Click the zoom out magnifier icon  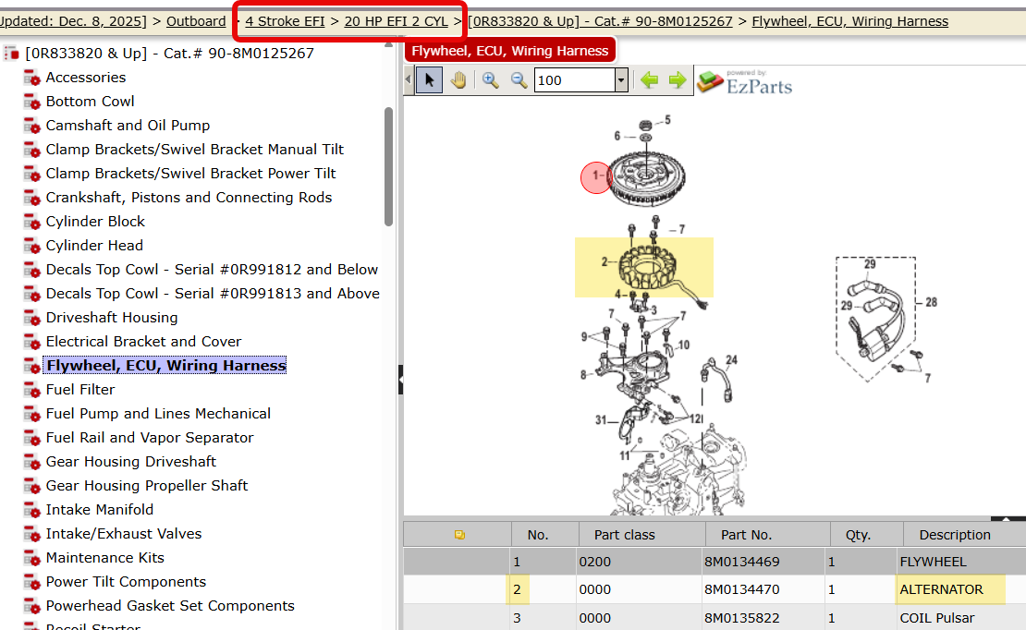click(x=519, y=80)
